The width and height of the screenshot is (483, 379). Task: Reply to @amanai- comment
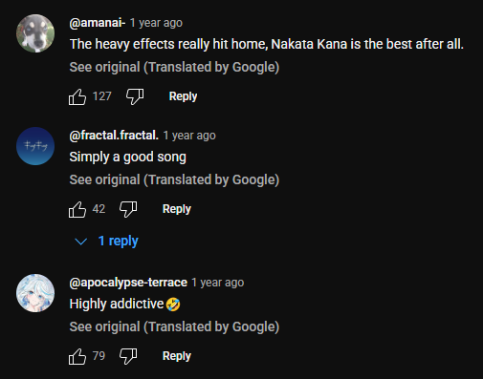(183, 96)
